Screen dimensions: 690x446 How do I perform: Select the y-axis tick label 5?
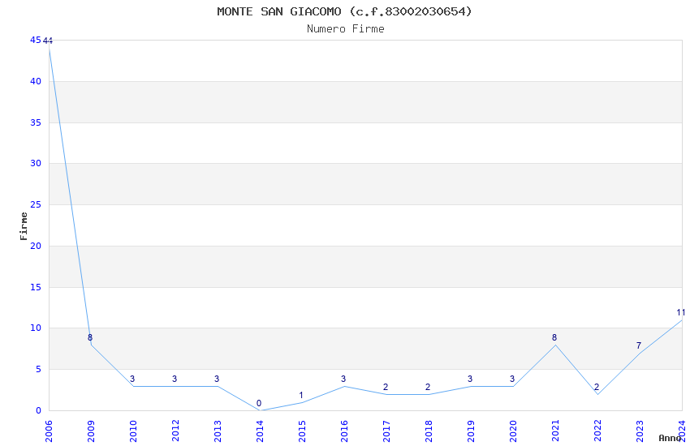coord(38,369)
